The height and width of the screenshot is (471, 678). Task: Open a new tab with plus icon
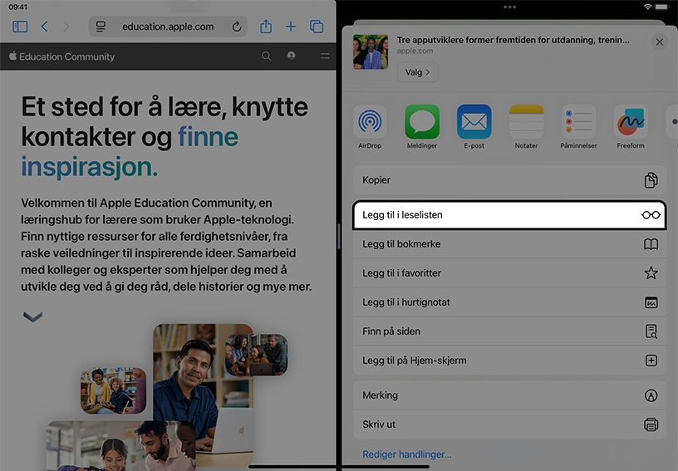click(291, 27)
